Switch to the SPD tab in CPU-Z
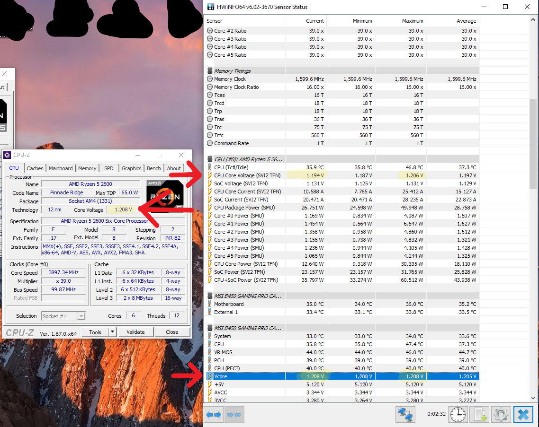 (x=108, y=168)
